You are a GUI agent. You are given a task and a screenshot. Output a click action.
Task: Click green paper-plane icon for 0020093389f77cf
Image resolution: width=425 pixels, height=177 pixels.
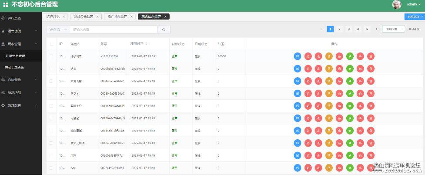pos(350,155)
